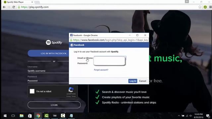The height and width of the screenshot is (119, 212).
Task: Open a new browser tab
Action: (x=37, y=2)
